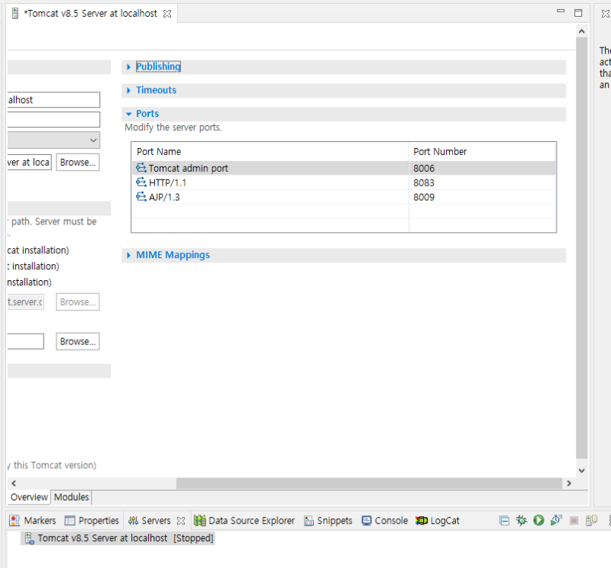
Task: Open the Snippets view
Action: pos(328,521)
